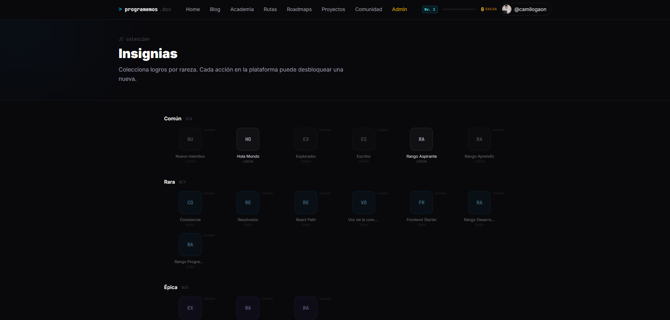Screen dimensions: 670x320
Task: Select the EX badge in Épica section
Action: [190, 308]
